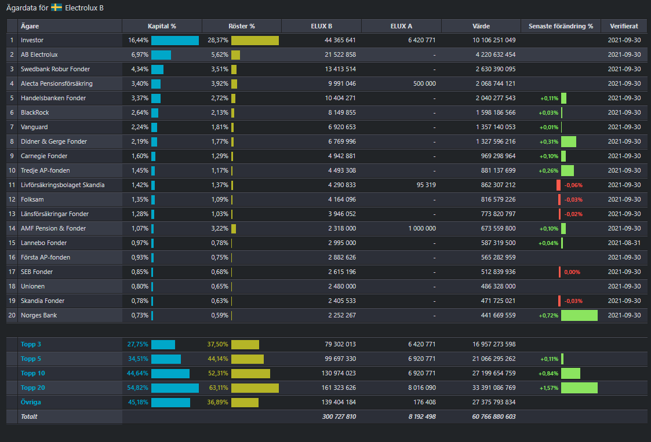This screenshot has height=442, width=651.
Task: Sort by Röster % column header
Action: coord(242,25)
